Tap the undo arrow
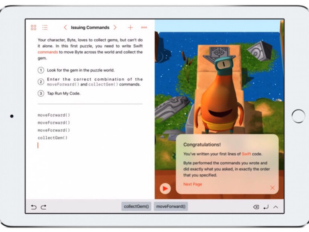309x232 pixels. click(34, 207)
